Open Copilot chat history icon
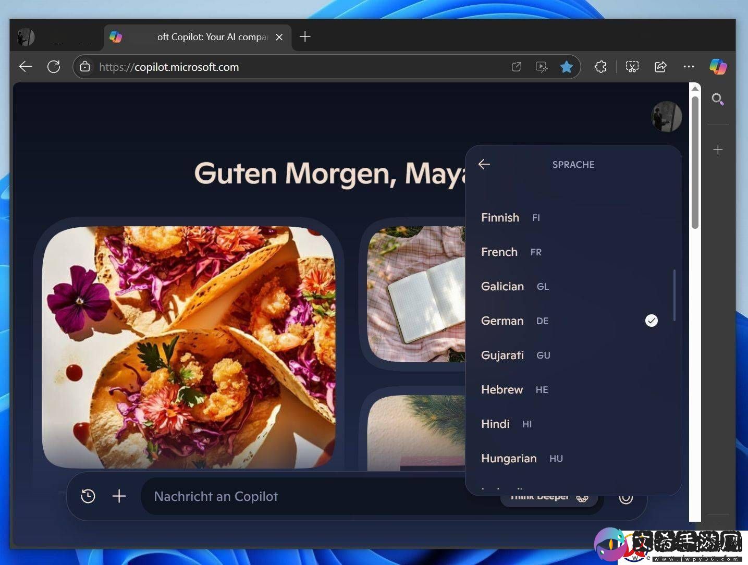Image resolution: width=748 pixels, height=565 pixels. coord(88,496)
